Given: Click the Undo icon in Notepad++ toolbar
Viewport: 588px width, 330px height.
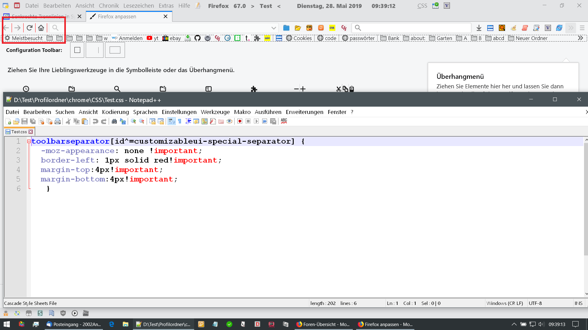Looking at the screenshot, I should 95,121.
